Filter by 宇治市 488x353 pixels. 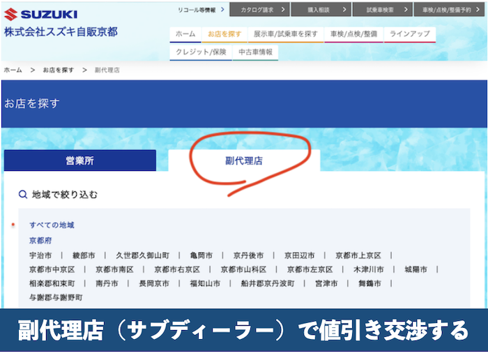[40, 255]
